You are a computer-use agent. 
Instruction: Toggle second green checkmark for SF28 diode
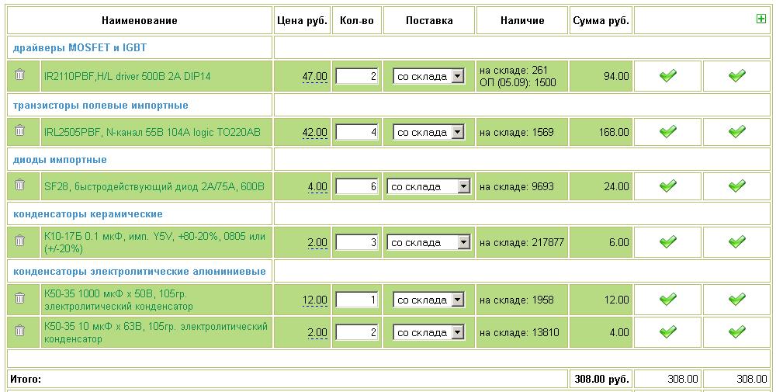(x=737, y=186)
